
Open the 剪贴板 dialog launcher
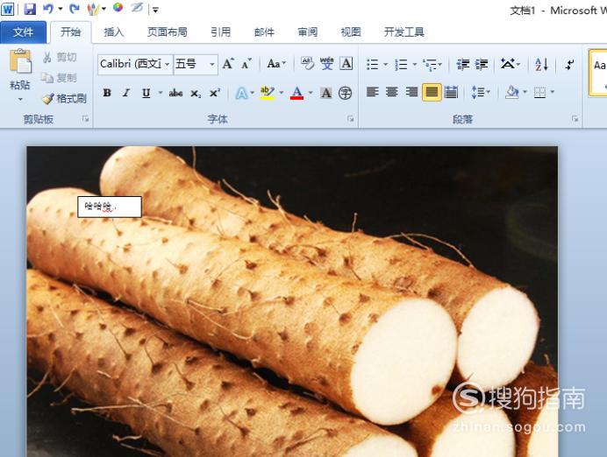point(86,119)
